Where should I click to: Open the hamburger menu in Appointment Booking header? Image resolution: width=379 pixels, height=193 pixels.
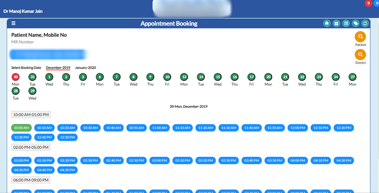pos(13,23)
